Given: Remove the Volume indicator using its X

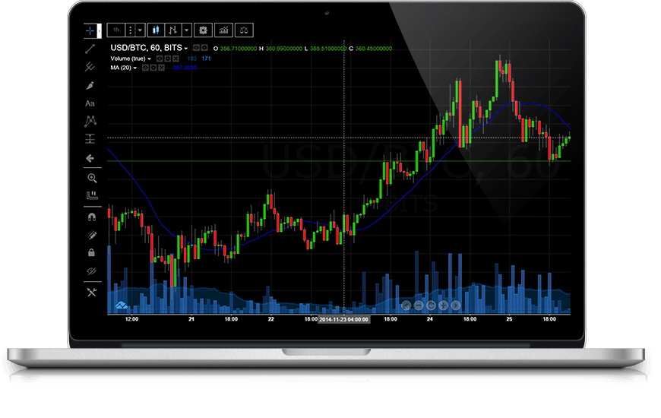Looking at the screenshot, I should click(176, 59).
